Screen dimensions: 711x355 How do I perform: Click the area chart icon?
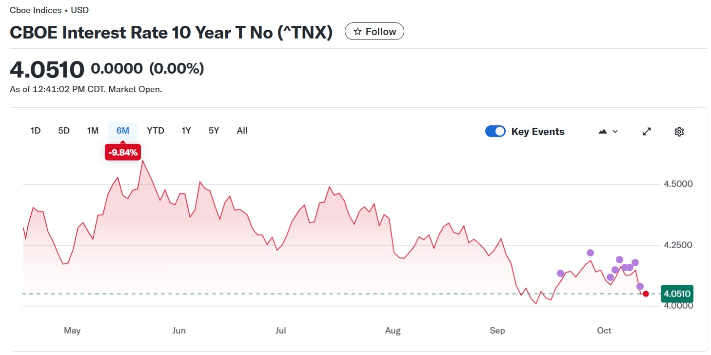click(x=603, y=131)
